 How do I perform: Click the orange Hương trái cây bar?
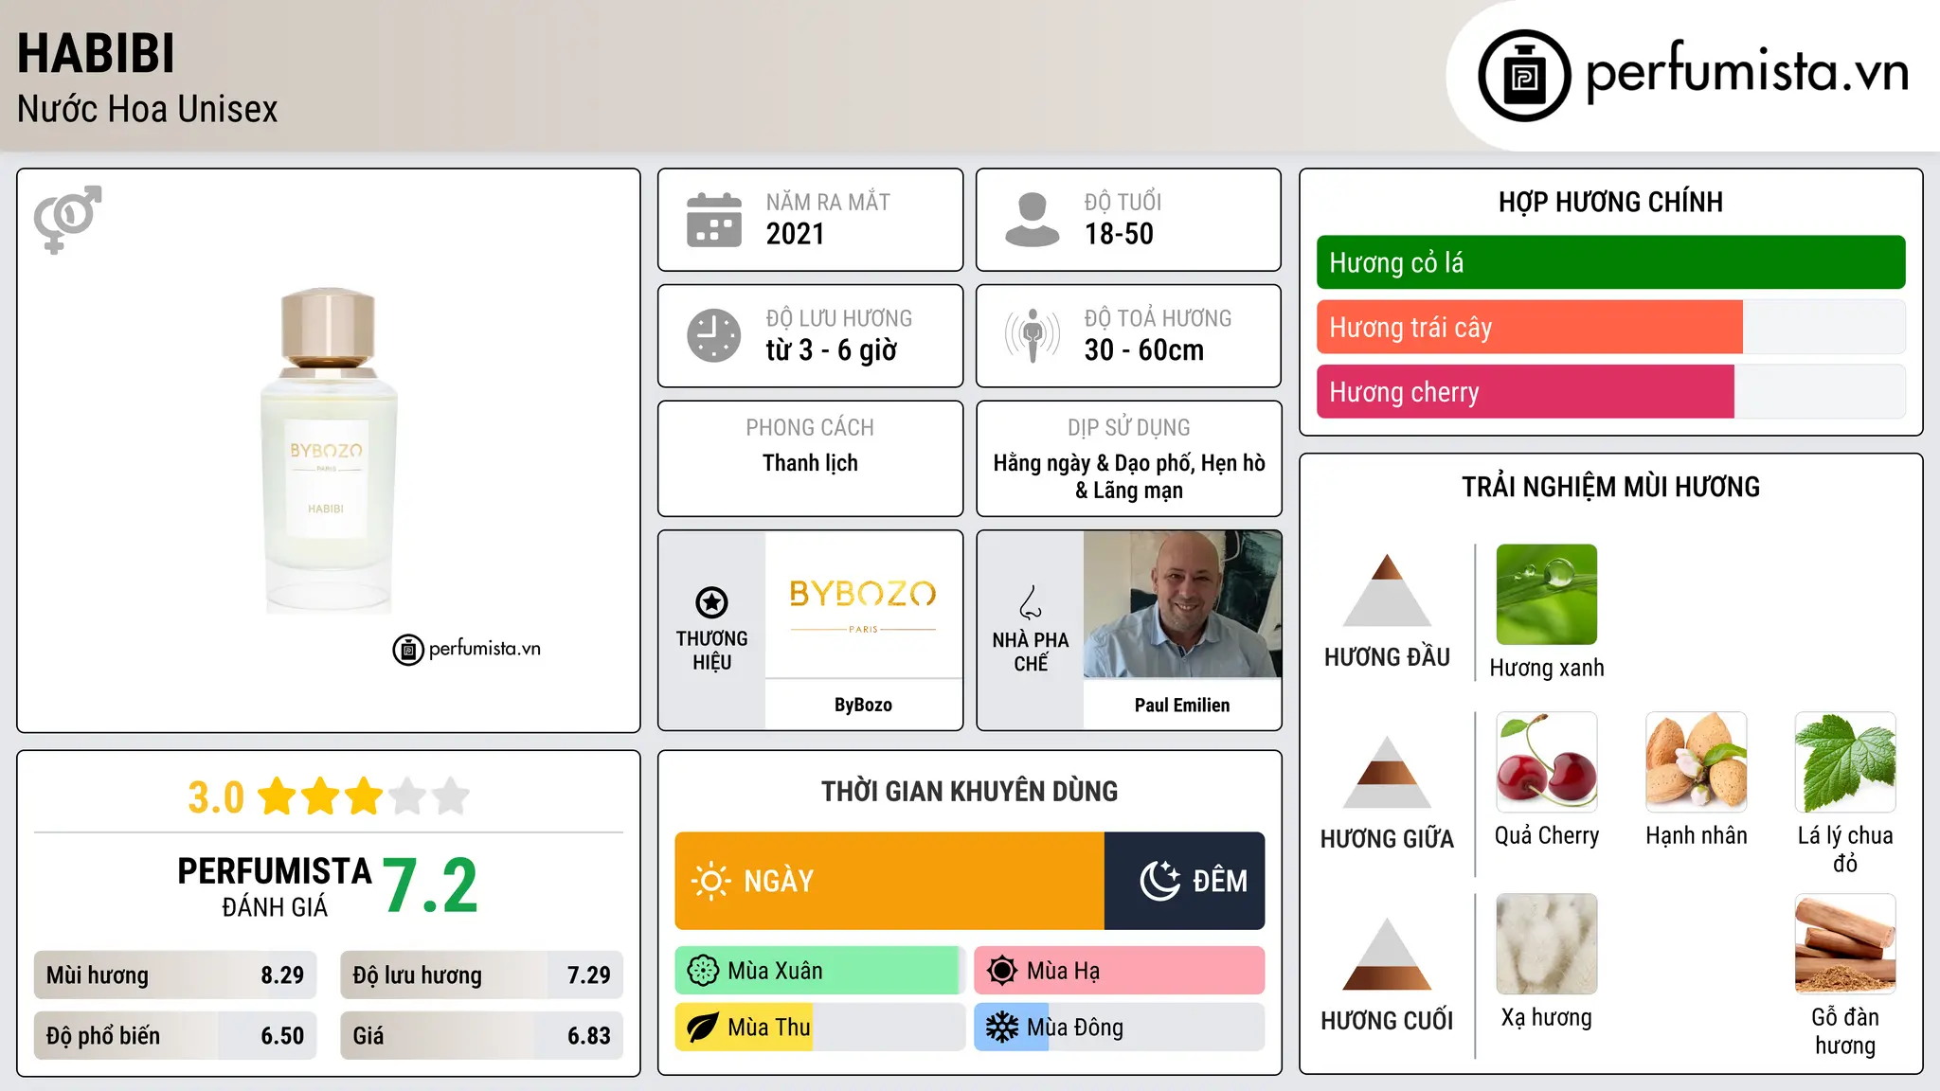point(1529,327)
